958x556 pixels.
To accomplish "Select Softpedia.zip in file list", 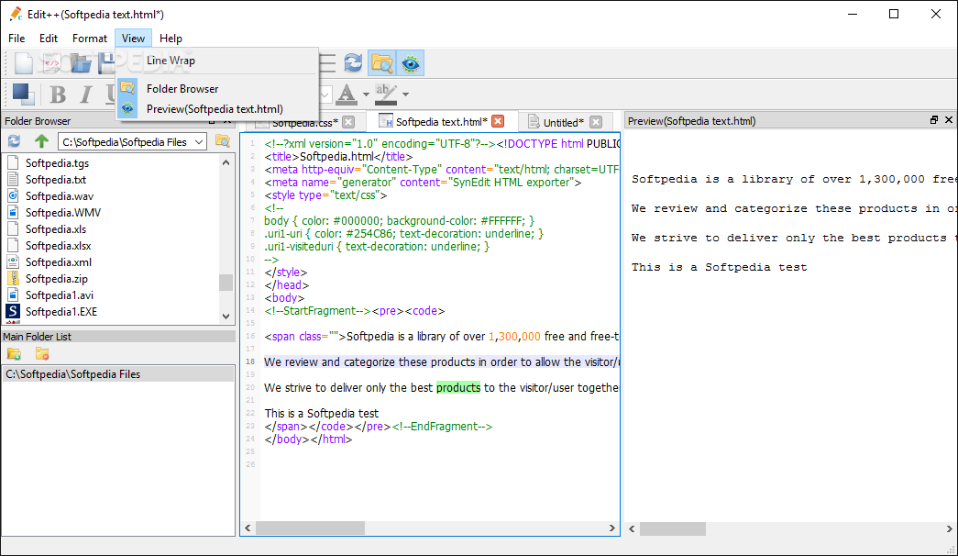I will [56, 279].
